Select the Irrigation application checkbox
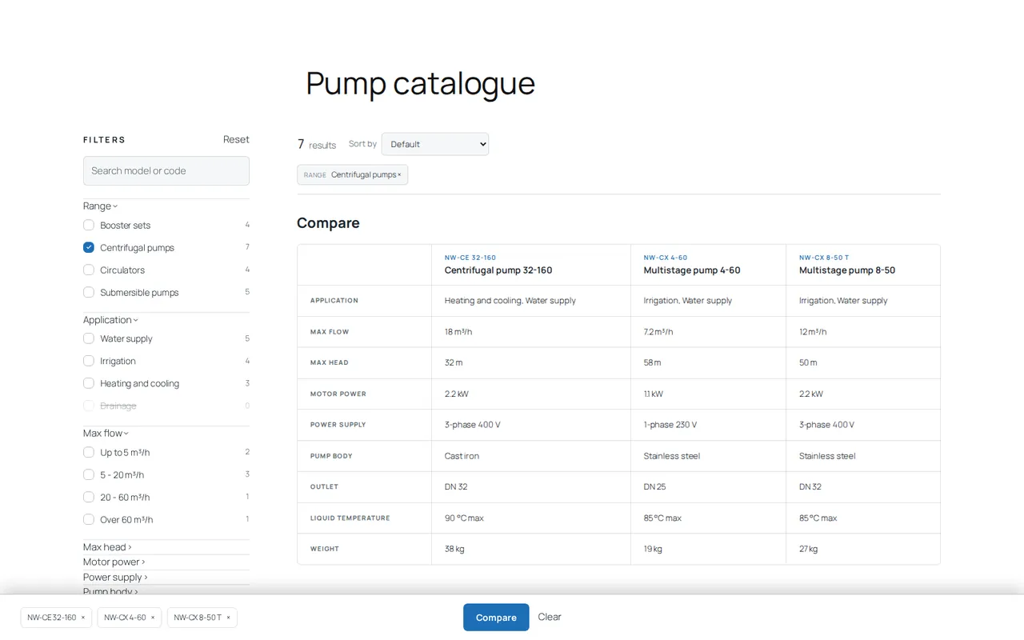 tap(89, 362)
